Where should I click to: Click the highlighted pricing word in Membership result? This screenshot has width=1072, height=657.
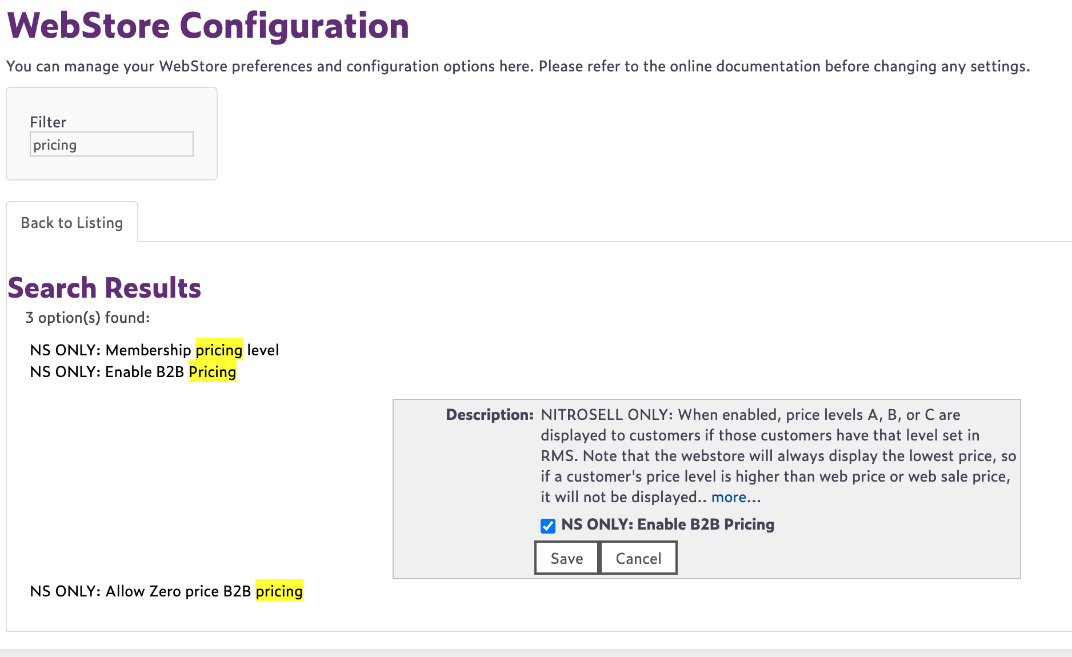[x=219, y=350]
